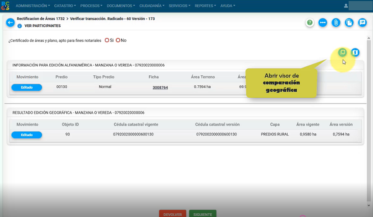Viewport: 373px width, 217px height.
Task: Click the copy documents icon
Action: pyautogui.click(x=349, y=22)
